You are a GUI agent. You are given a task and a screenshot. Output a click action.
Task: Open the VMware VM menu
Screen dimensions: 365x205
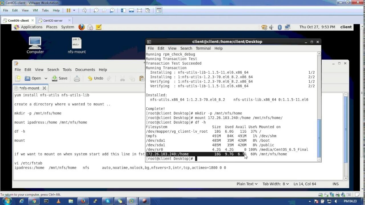point(35,10)
